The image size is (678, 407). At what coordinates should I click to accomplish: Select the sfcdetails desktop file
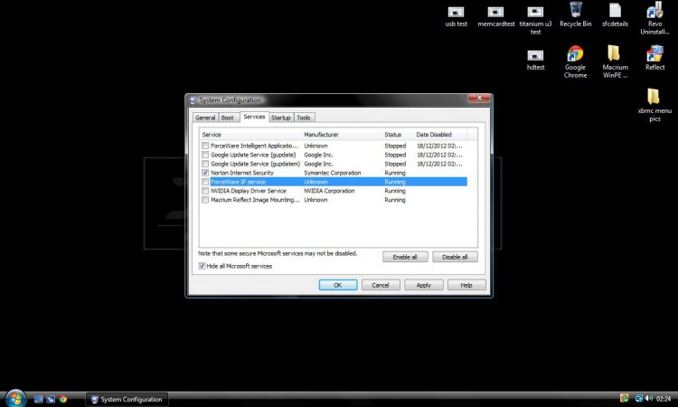pos(615,12)
